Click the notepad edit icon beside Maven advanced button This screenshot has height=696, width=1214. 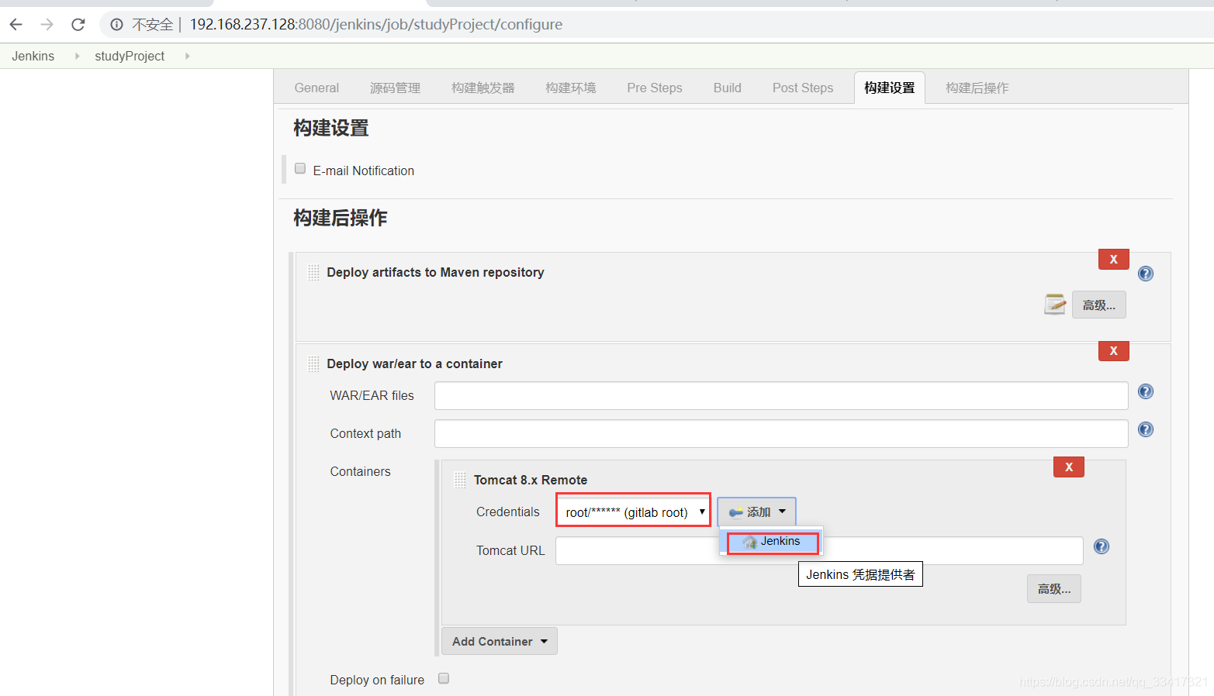pyautogui.click(x=1055, y=304)
